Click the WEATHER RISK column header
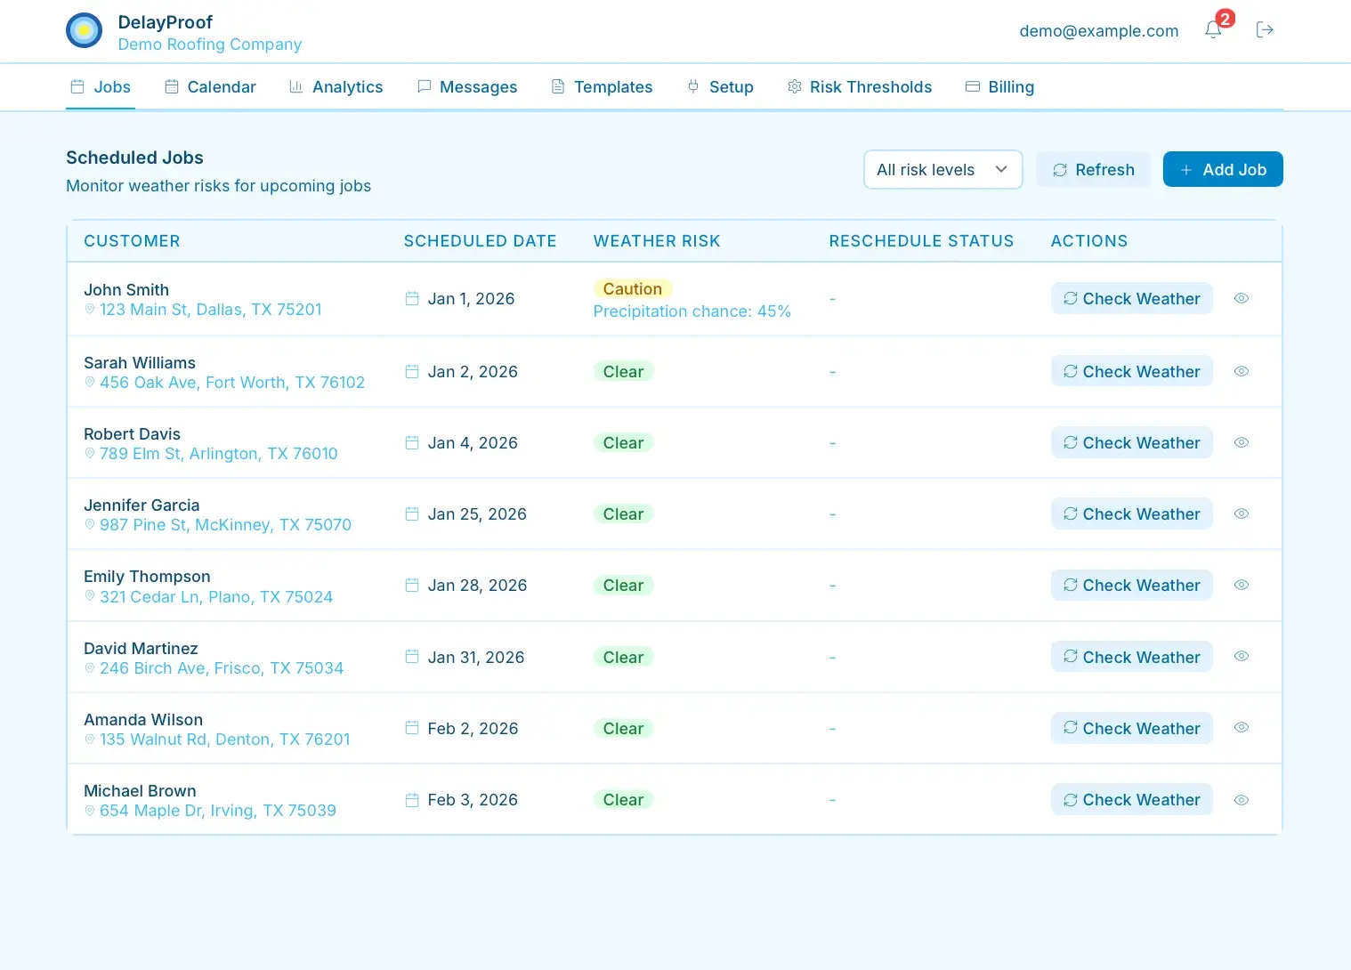Viewport: 1351px width, 970px height. (x=657, y=241)
